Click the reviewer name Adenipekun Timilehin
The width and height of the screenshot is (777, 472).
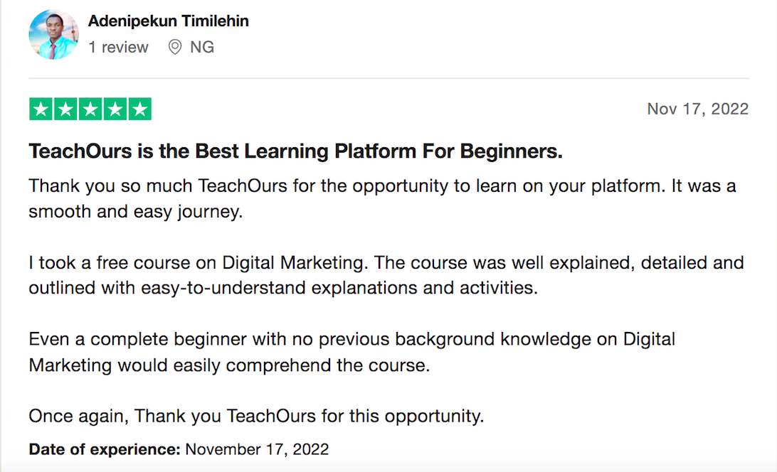pos(169,21)
